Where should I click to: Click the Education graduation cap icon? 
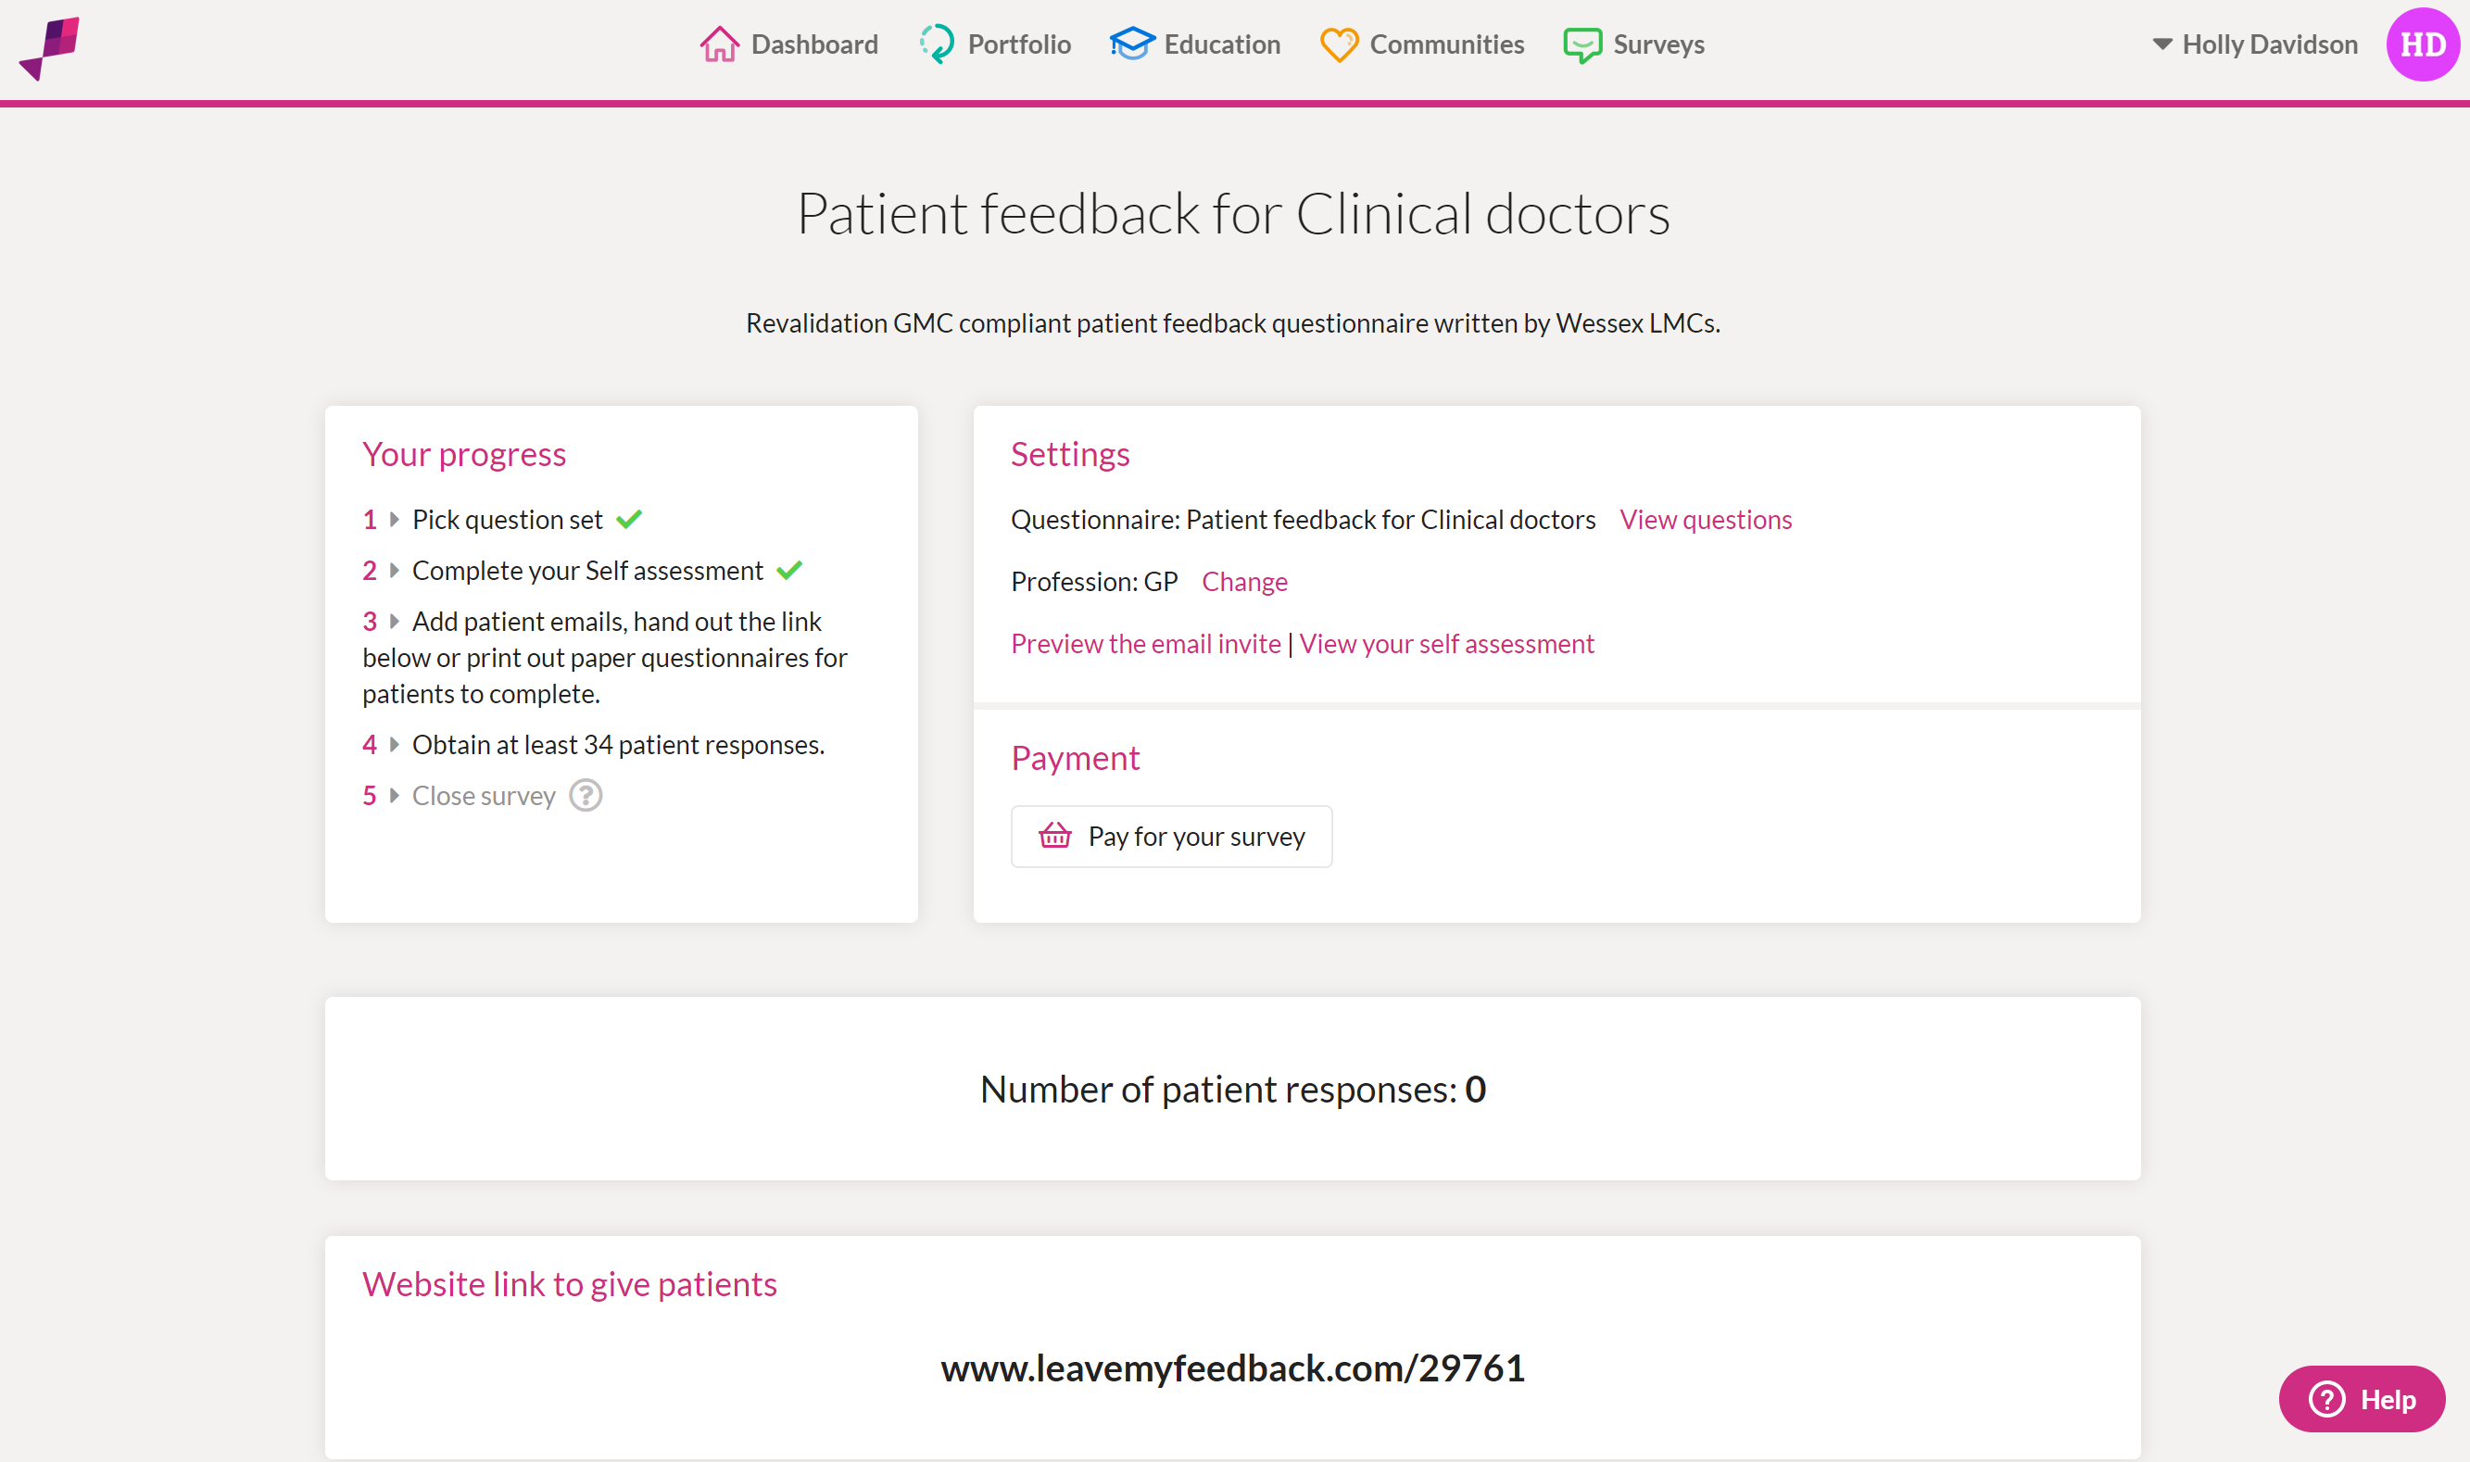coord(1131,44)
